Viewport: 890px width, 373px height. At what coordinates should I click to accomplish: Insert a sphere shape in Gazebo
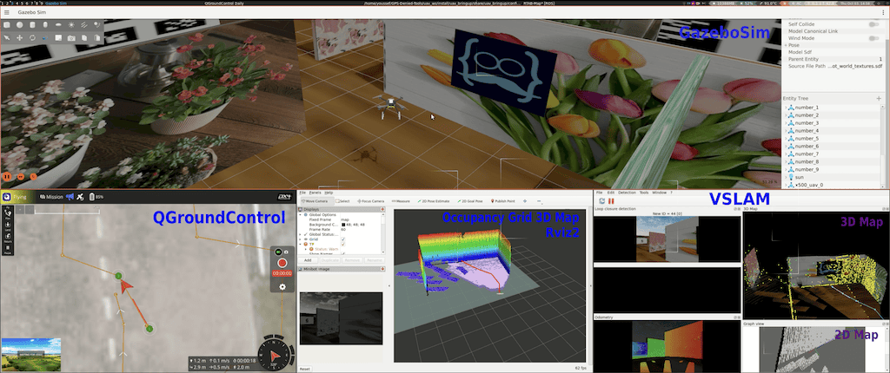19,25
